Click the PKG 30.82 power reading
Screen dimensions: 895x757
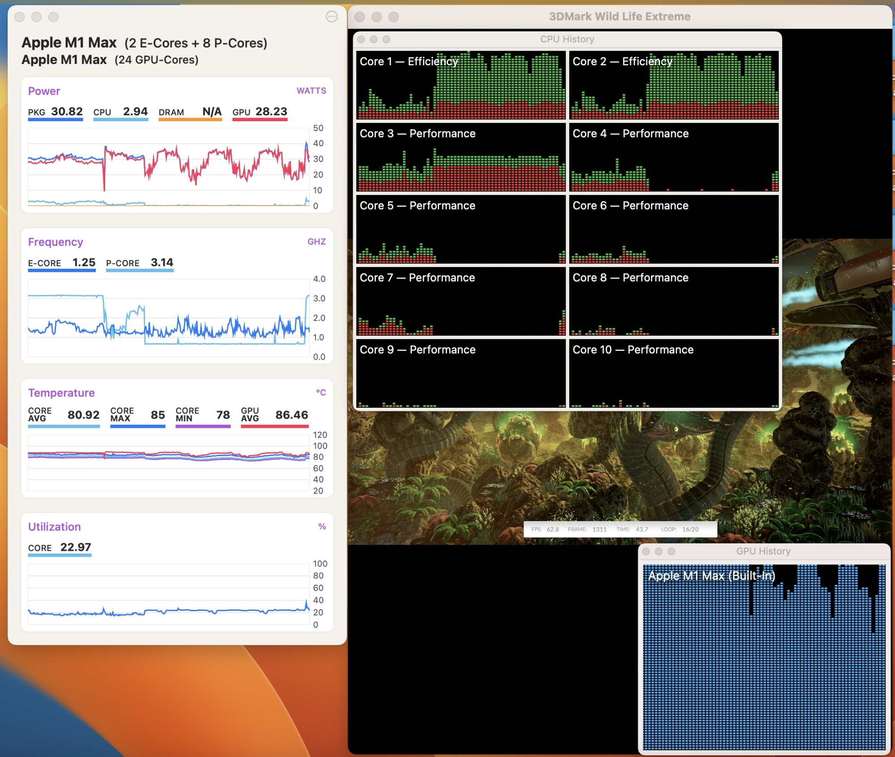[x=55, y=112]
